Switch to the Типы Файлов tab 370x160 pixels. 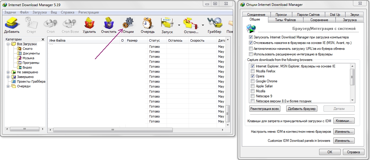pos(285,20)
